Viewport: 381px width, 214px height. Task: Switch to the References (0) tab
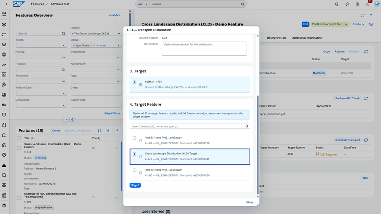[276, 38]
